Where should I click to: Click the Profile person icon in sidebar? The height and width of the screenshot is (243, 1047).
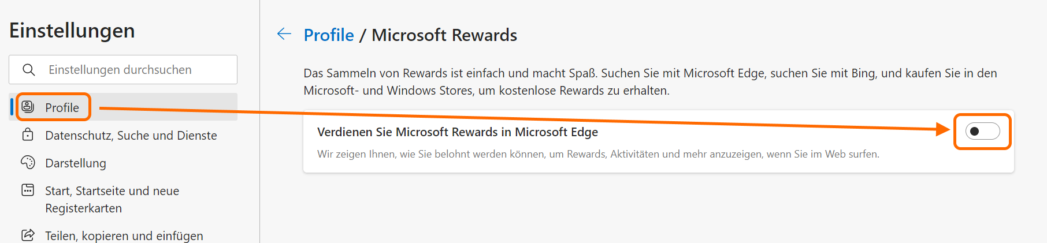point(28,107)
